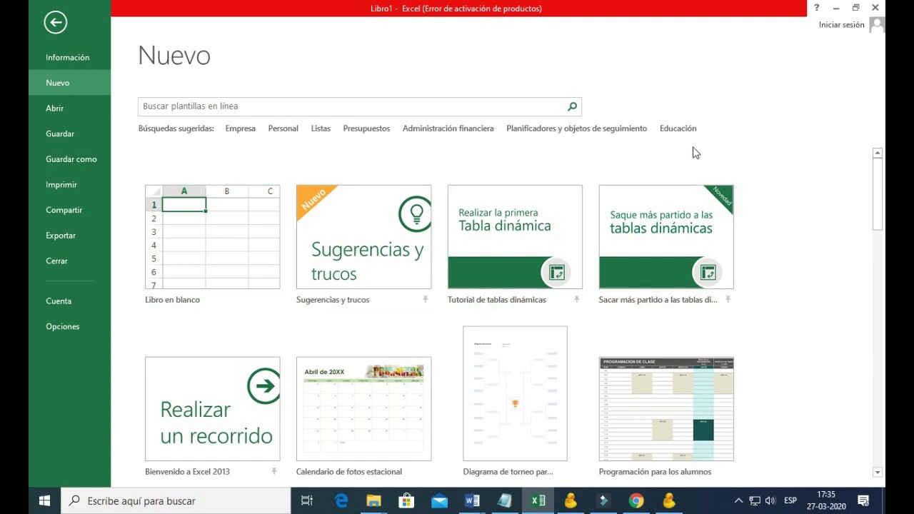Open Calendario de fotos estacional template
Image resolution: width=914 pixels, height=514 pixels.
coord(363,409)
